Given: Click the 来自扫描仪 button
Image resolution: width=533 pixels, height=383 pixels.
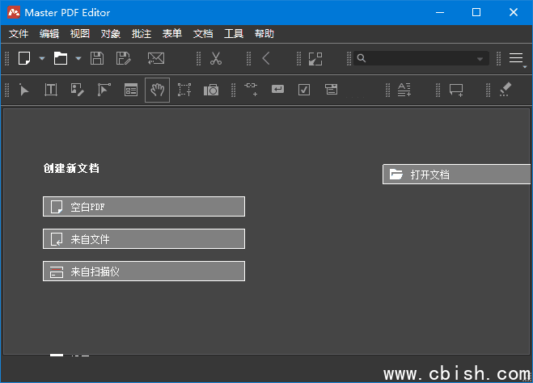Looking at the screenshot, I should tap(144, 271).
